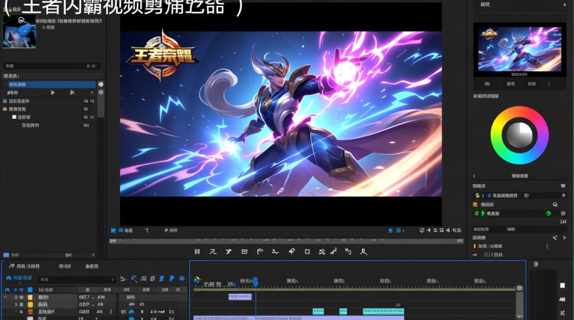Click the scrub bar below the preview monitor
The height and width of the screenshot is (320, 574).
pos(285,241)
